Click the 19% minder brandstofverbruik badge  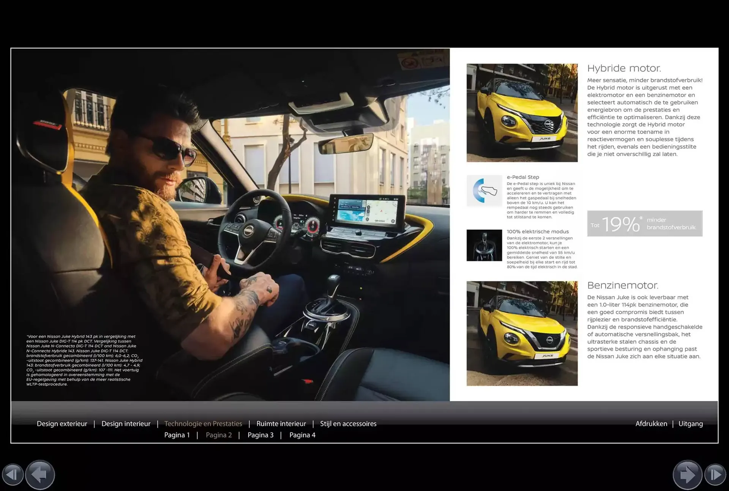pyautogui.click(x=644, y=223)
